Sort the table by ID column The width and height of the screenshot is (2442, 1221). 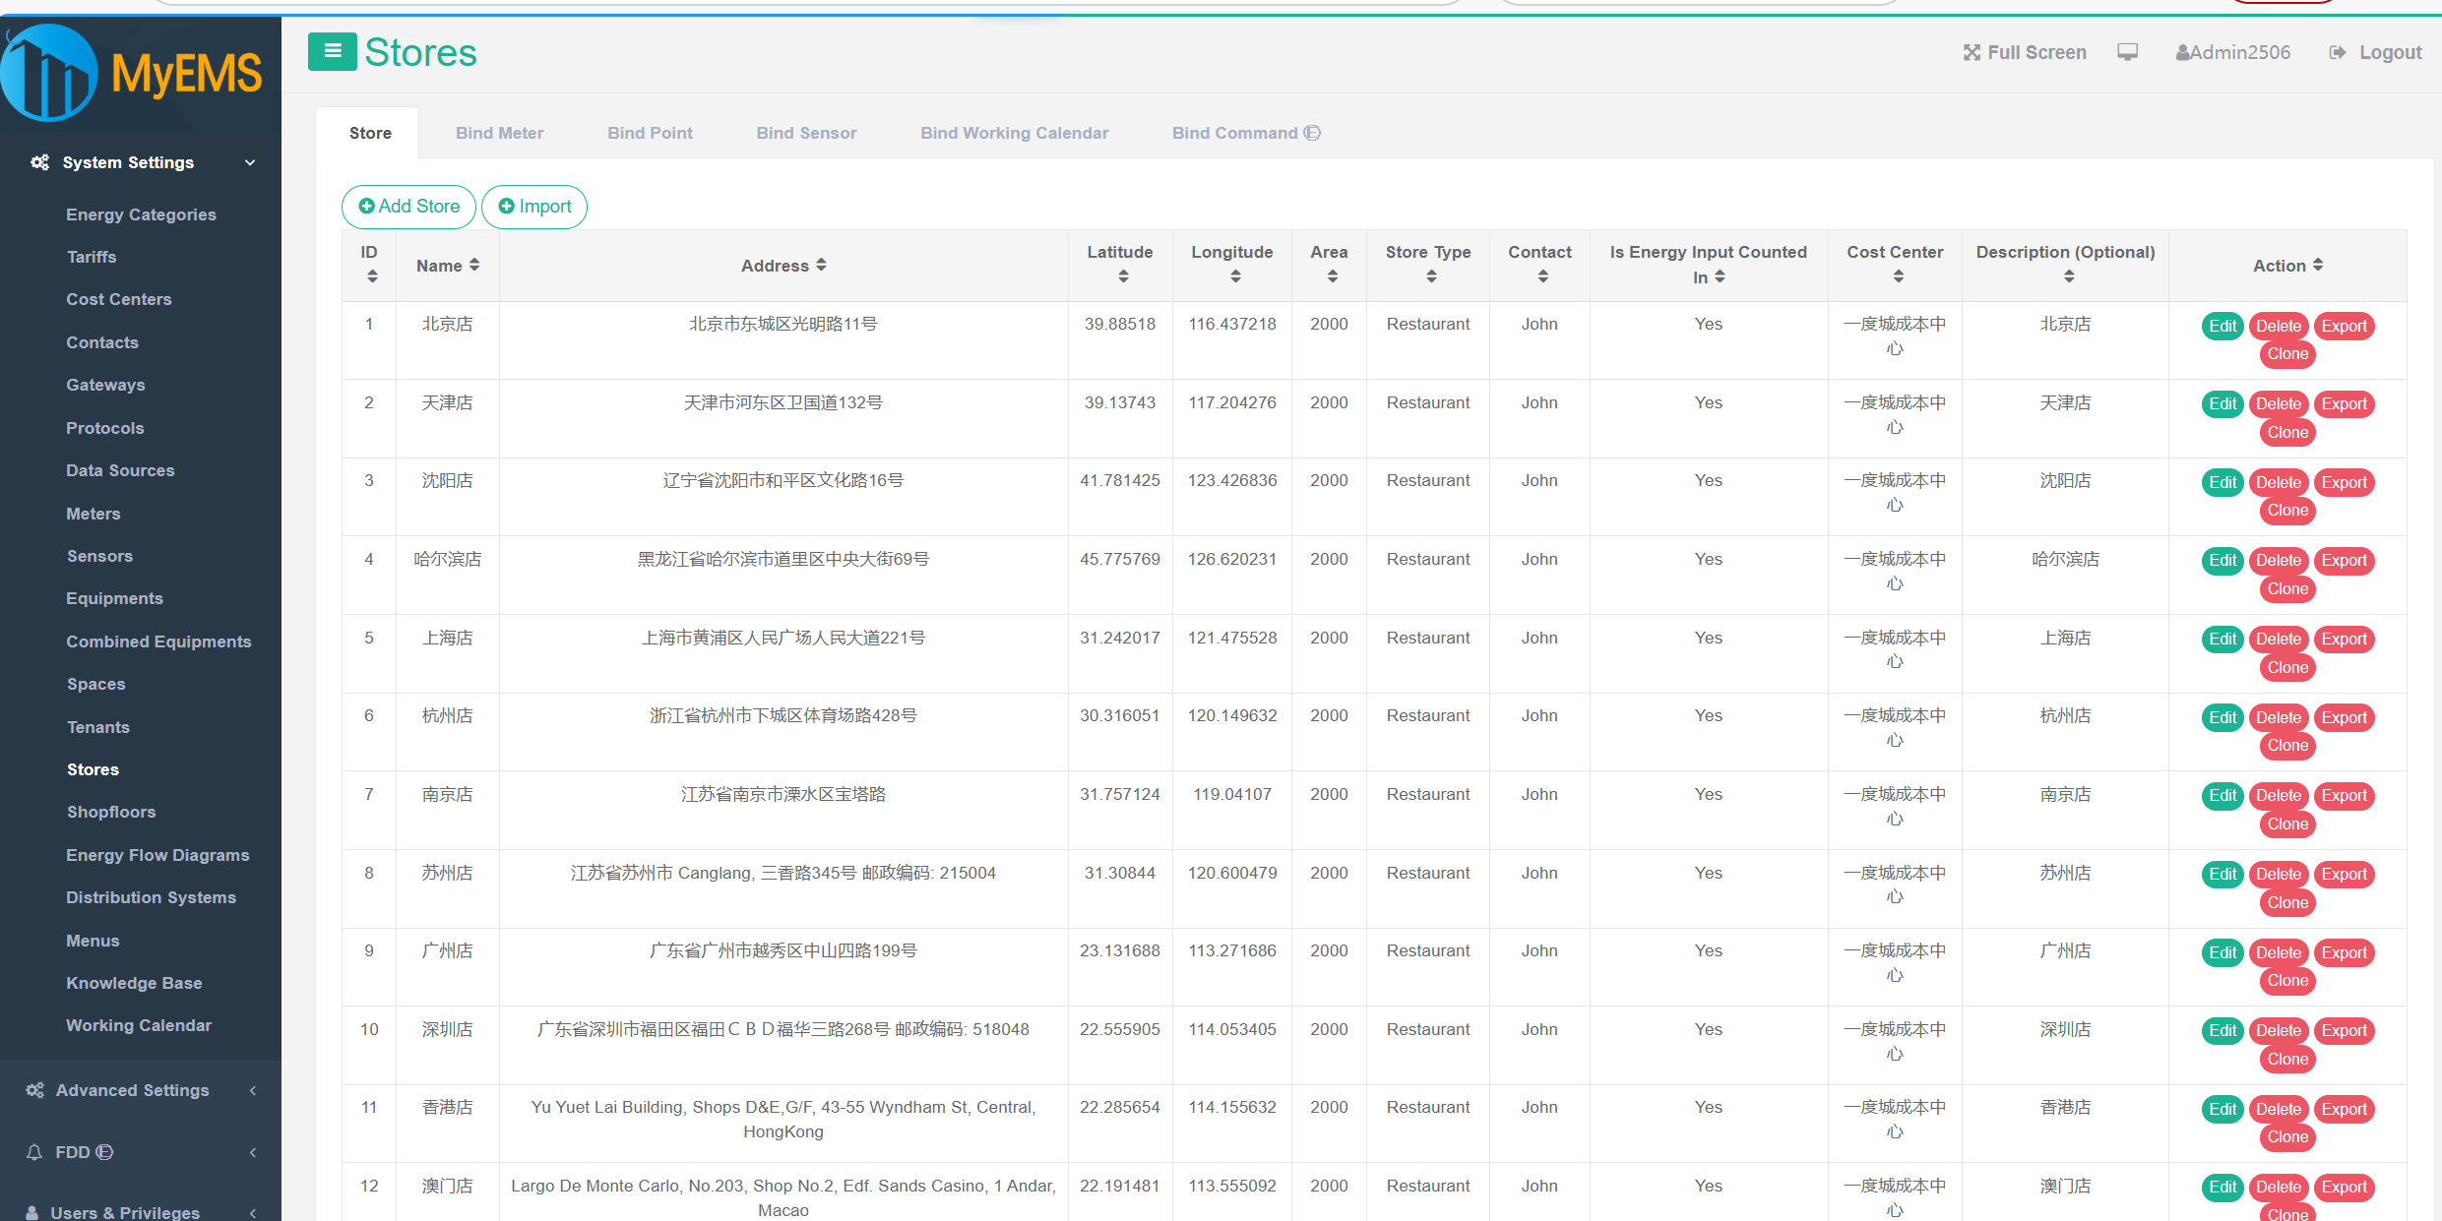(371, 276)
